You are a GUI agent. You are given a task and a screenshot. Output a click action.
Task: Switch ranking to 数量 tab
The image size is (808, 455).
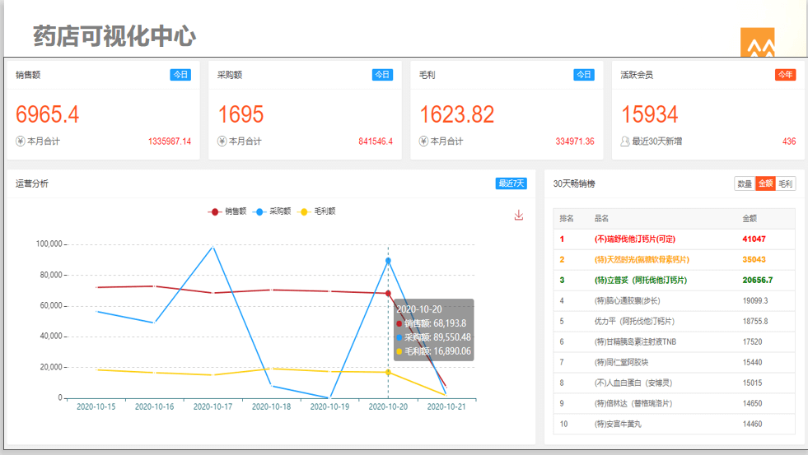pos(744,183)
